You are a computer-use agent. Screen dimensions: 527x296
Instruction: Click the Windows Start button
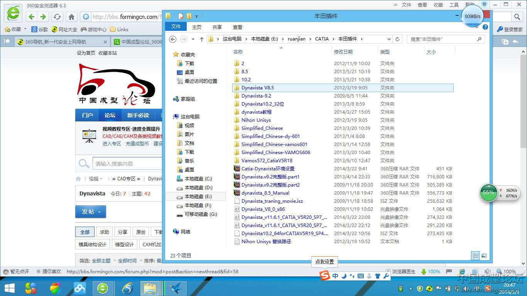pyautogui.click(x=9, y=288)
